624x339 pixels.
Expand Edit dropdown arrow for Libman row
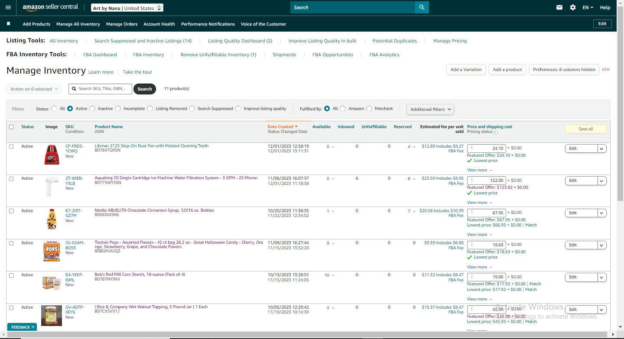[602, 149]
